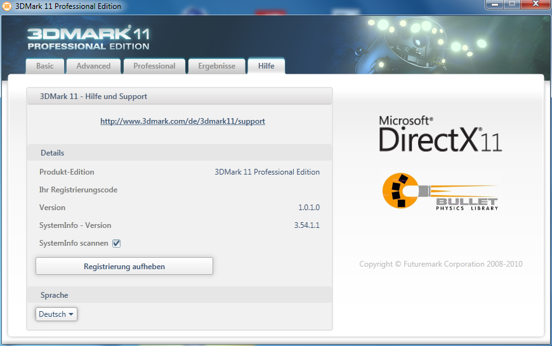Click the Sprache section header
The height and width of the screenshot is (346, 552).
point(180,295)
